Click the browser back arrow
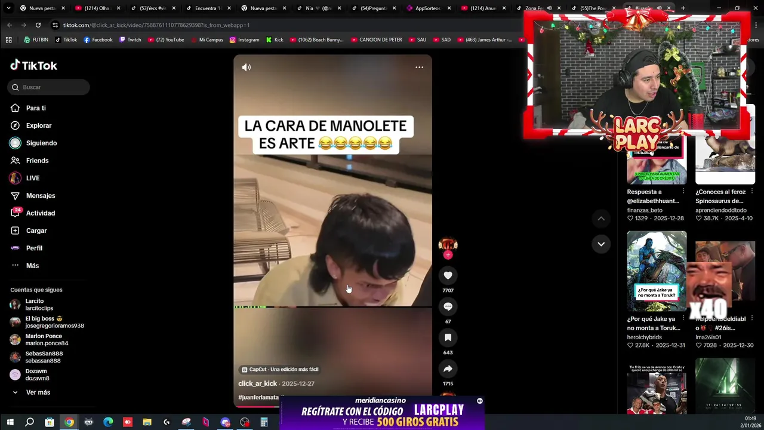The height and width of the screenshot is (430, 764). [10, 25]
